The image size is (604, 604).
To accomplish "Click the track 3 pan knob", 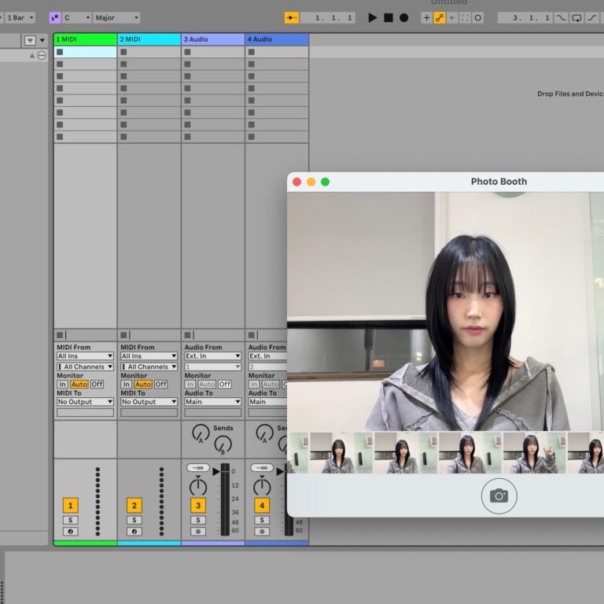I will pos(198,488).
